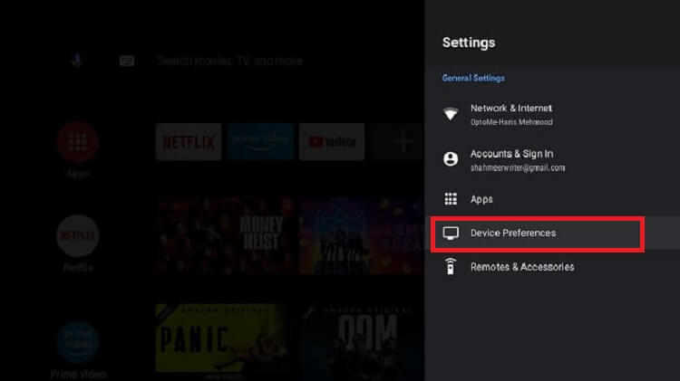Open Accounts & Sign In settings
The width and height of the screenshot is (680, 381).
[552, 160]
